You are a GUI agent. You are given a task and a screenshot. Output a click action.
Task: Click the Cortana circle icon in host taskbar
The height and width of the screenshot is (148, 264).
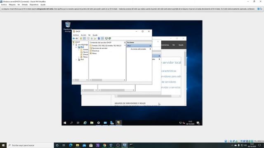[57, 145]
